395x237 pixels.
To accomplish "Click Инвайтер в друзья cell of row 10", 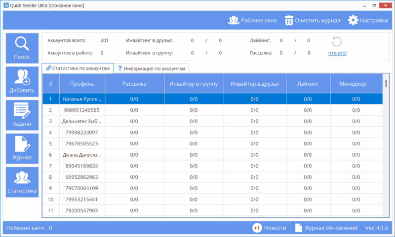I will [x=255, y=200].
